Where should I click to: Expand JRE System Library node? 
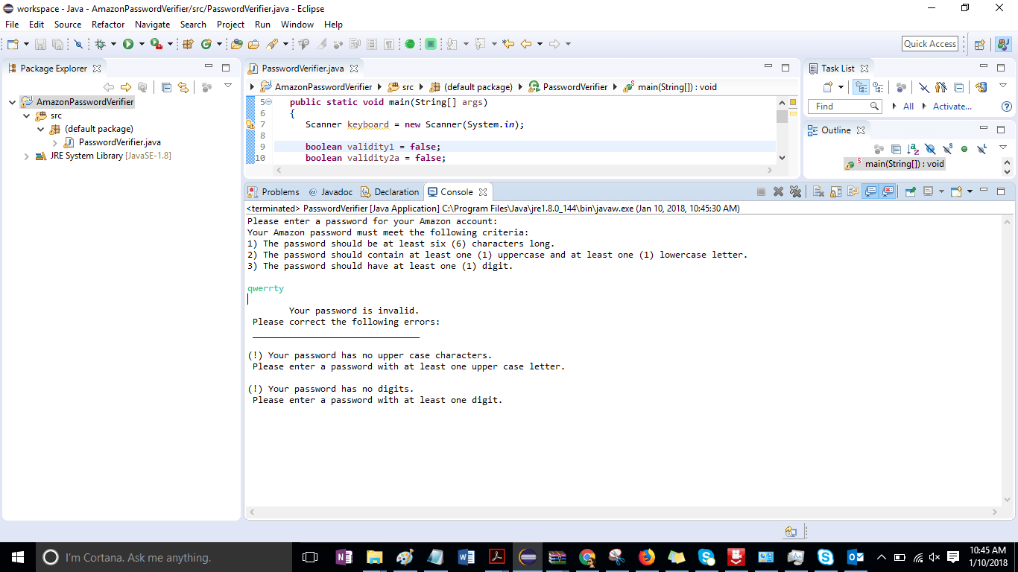27,156
